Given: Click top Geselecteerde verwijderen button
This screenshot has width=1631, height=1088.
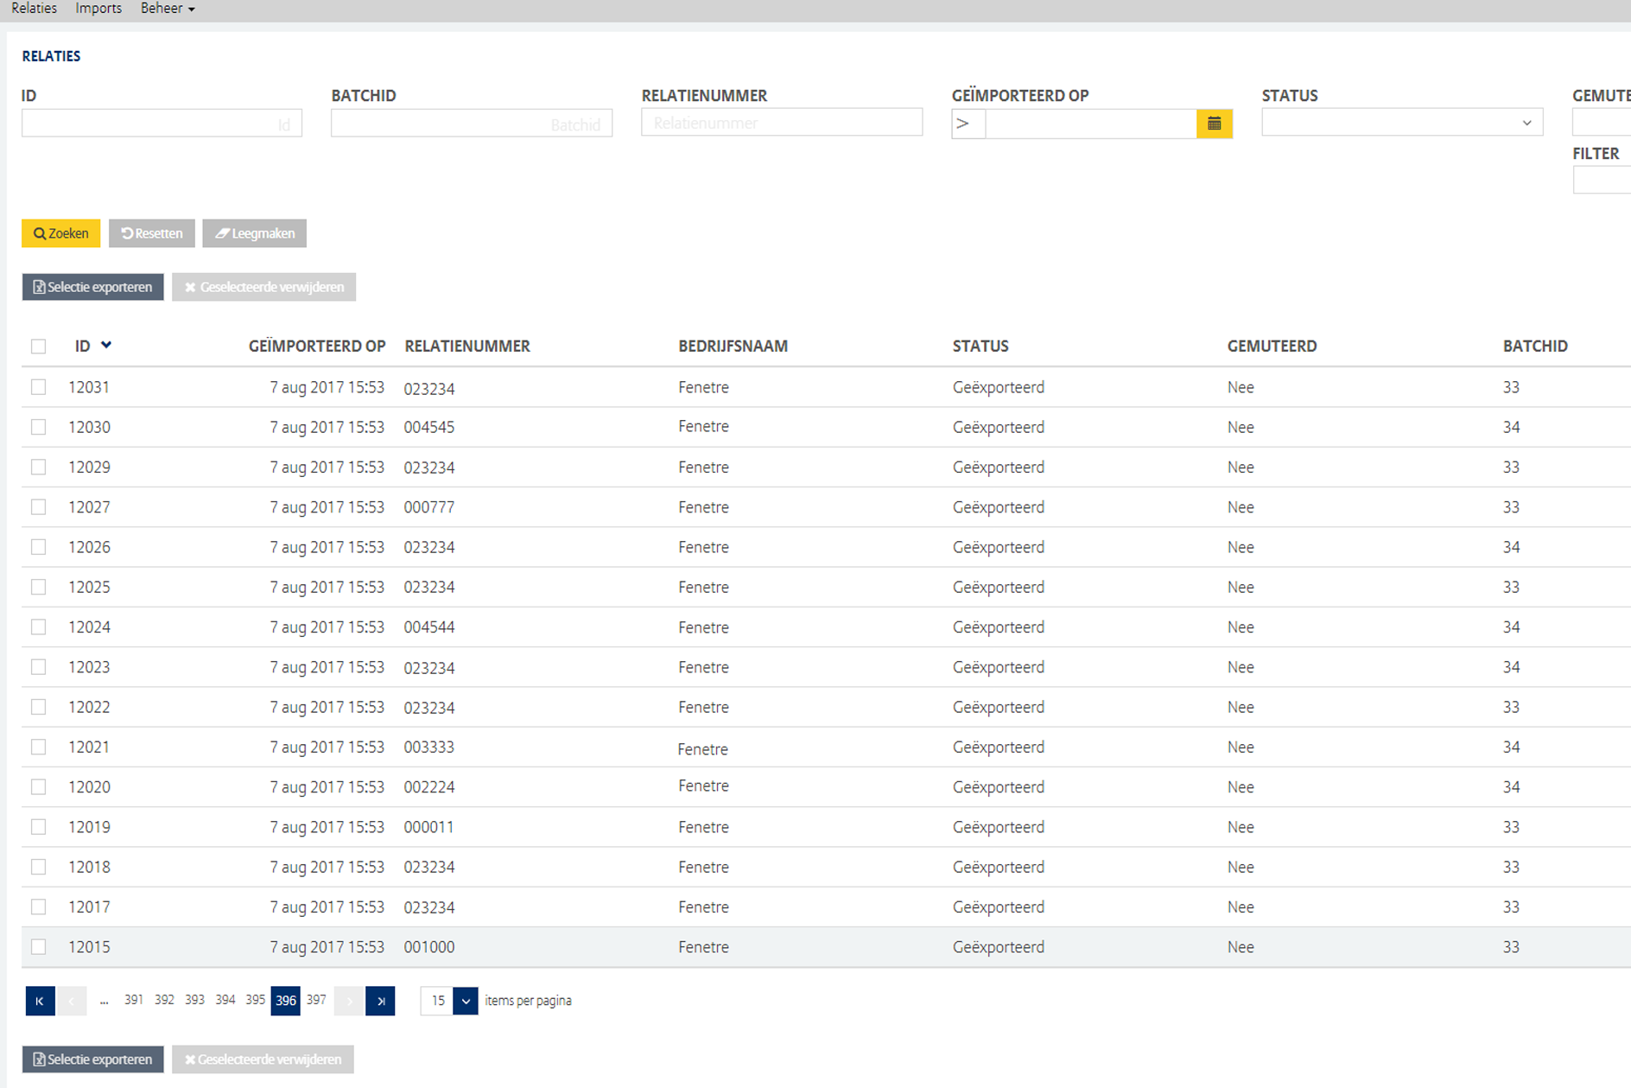Looking at the screenshot, I should [263, 287].
